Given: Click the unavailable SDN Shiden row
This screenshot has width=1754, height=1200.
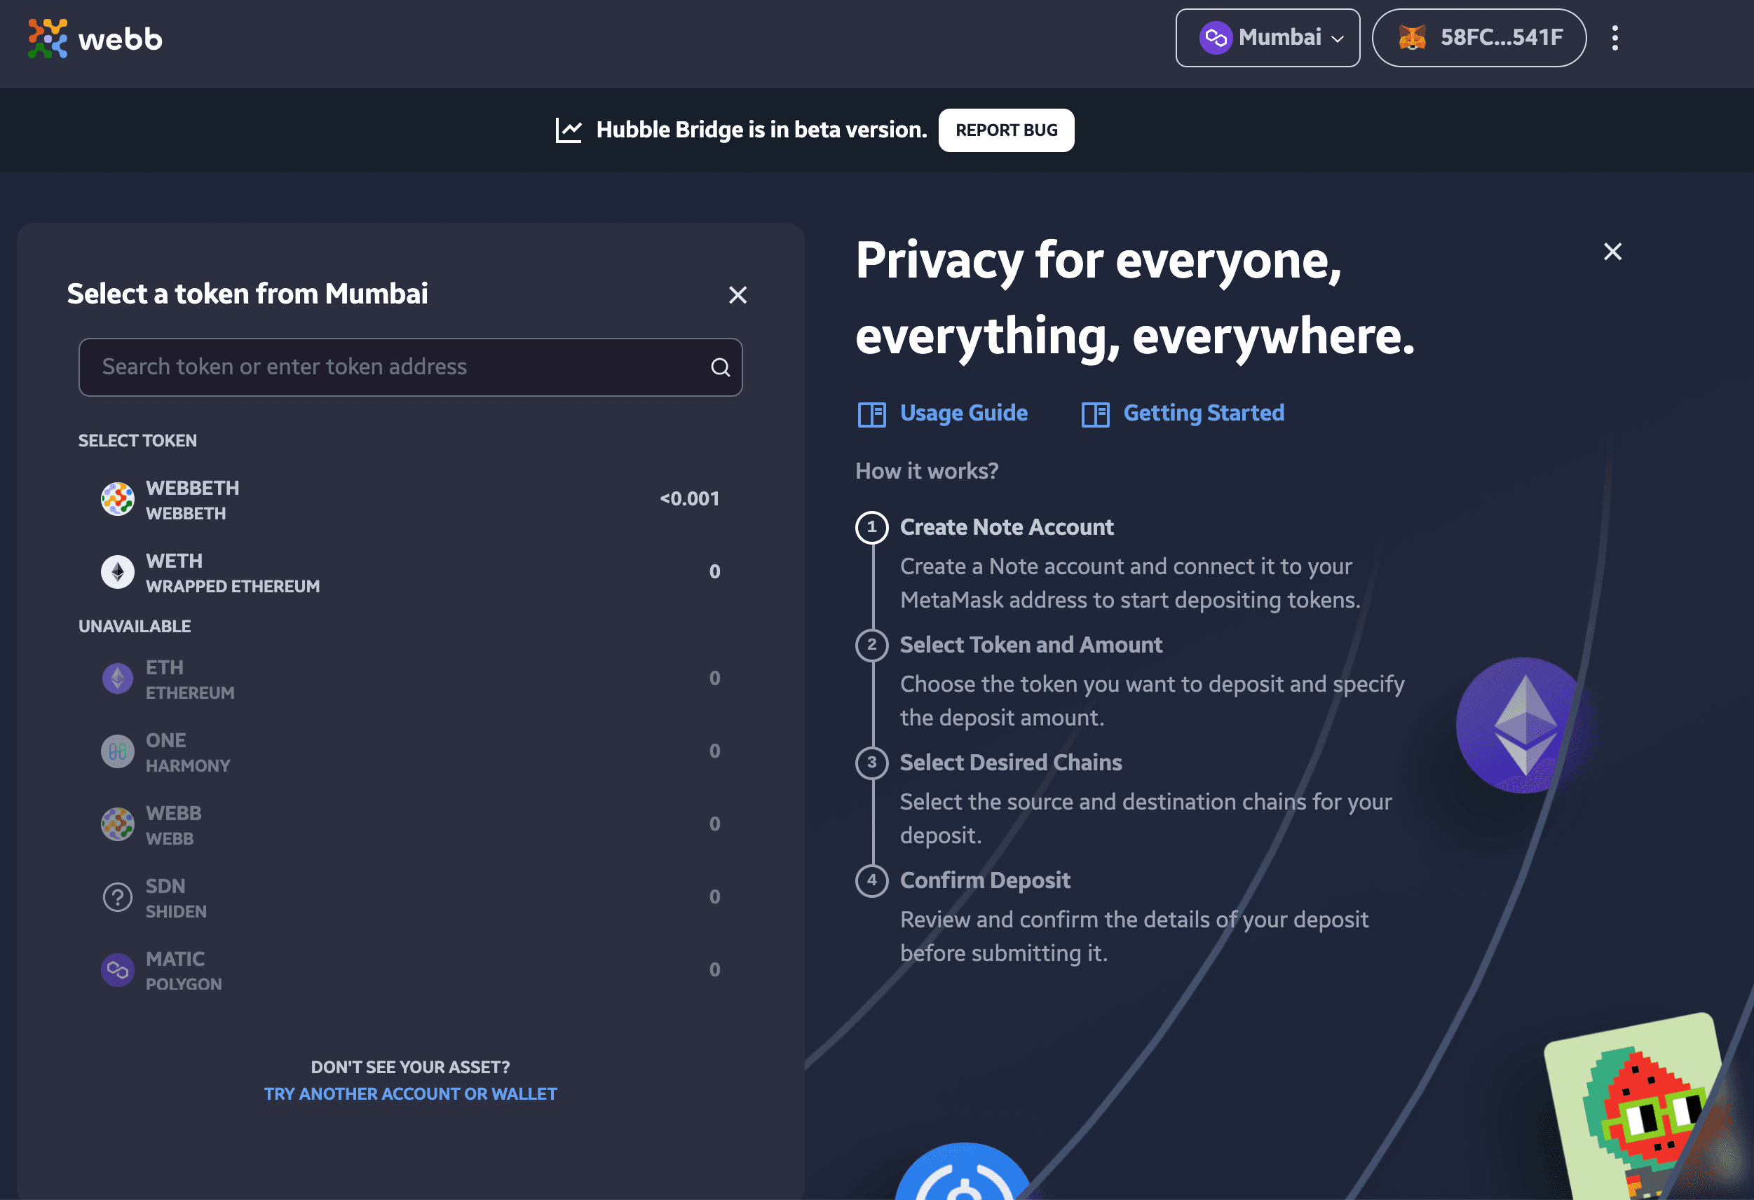Looking at the screenshot, I should [411, 898].
